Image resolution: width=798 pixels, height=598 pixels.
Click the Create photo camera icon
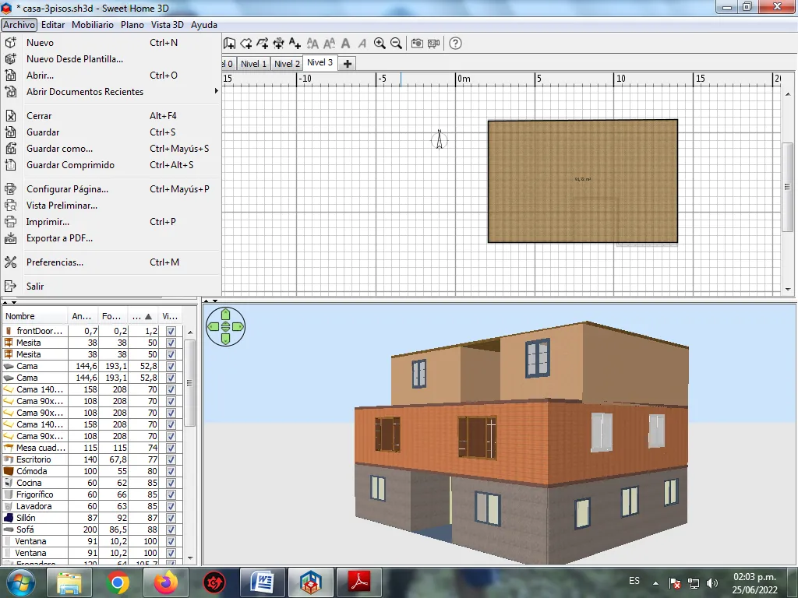click(417, 44)
